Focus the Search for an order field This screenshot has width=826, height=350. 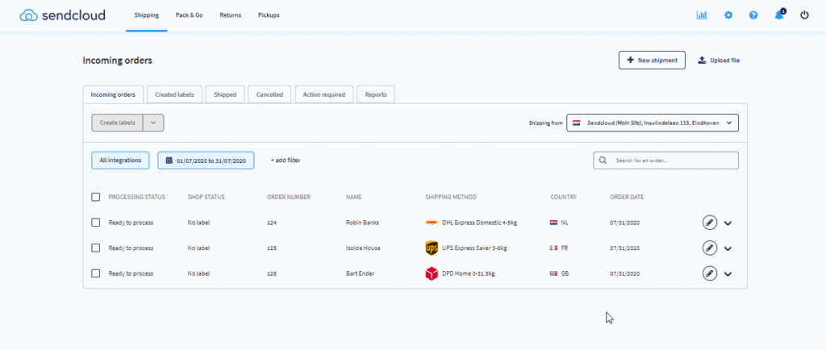[x=665, y=160]
